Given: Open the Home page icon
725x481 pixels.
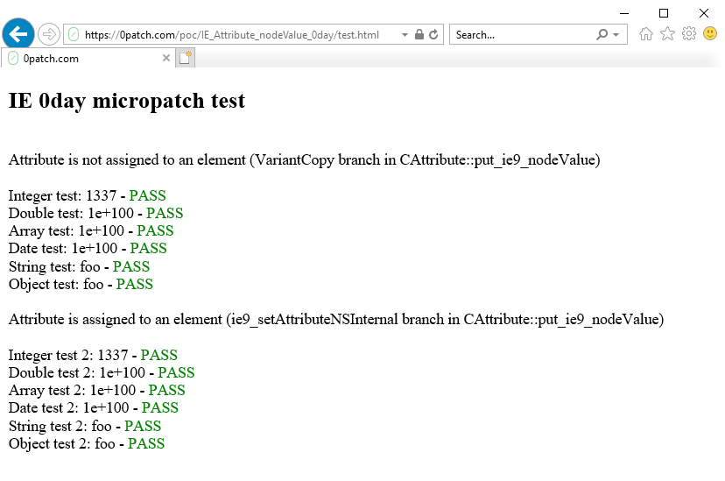Looking at the screenshot, I should pos(646,34).
